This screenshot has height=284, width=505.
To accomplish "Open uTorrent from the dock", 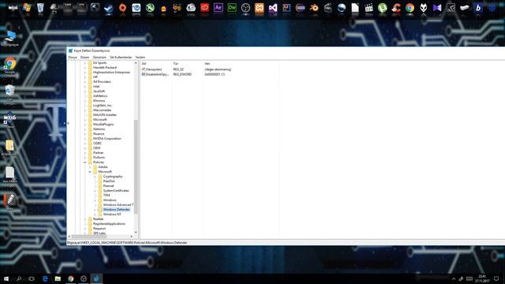I will click(382, 8).
